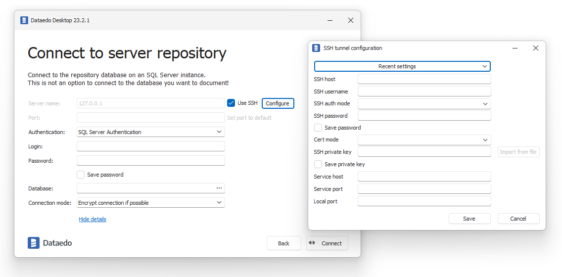This screenshot has width=562, height=277.
Task: Expand the SSH auth mode dropdown
Action: [x=424, y=103]
